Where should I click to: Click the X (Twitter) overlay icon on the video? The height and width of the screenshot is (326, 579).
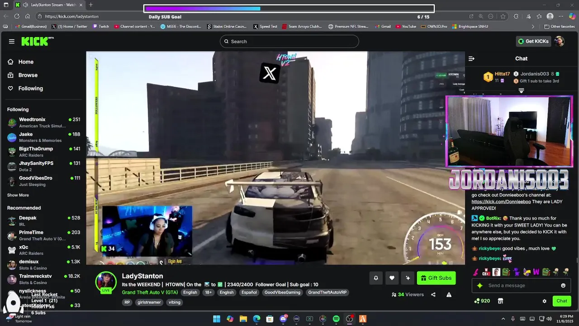pyautogui.click(x=269, y=73)
